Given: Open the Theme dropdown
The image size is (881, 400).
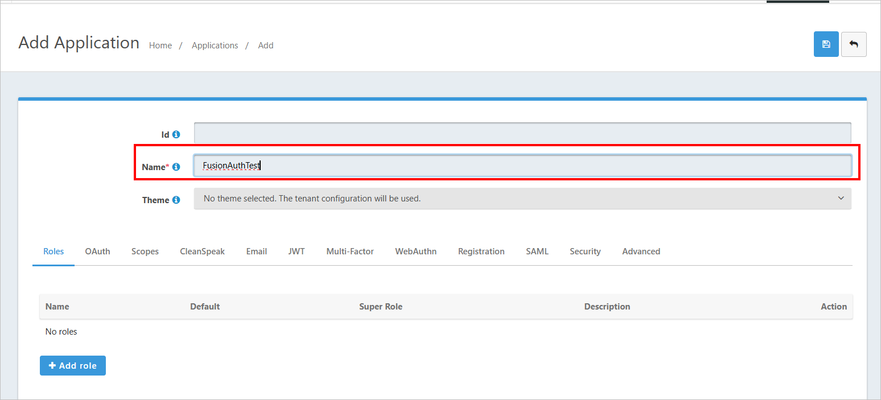Looking at the screenshot, I should pos(522,199).
